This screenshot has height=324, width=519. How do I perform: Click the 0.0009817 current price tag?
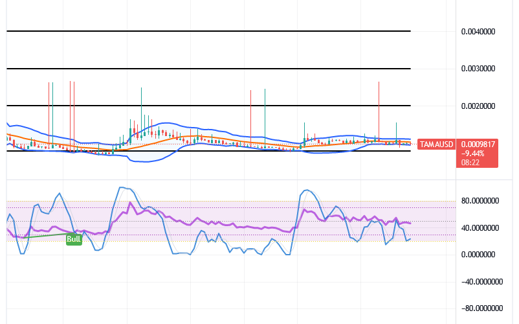[478, 144]
